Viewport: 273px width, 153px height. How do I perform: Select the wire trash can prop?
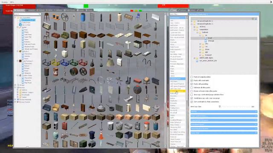pyautogui.click(x=119, y=126)
